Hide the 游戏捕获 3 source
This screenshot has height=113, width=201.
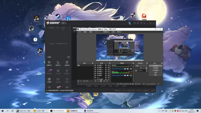[x=106, y=71]
